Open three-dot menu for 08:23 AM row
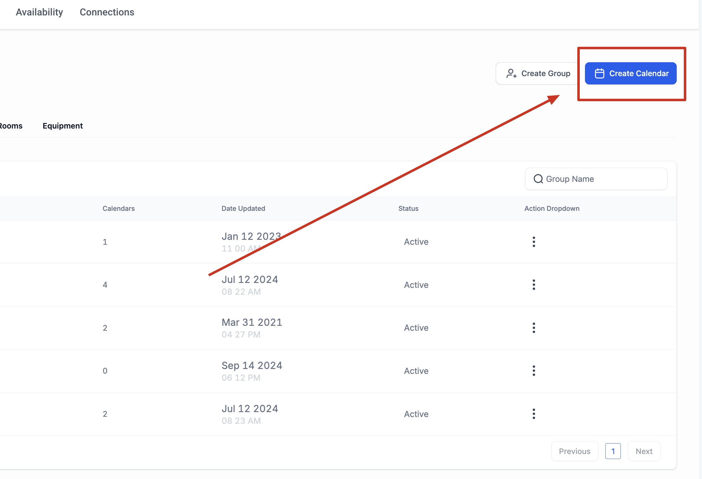Image resolution: width=702 pixels, height=479 pixels. (x=534, y=414)
